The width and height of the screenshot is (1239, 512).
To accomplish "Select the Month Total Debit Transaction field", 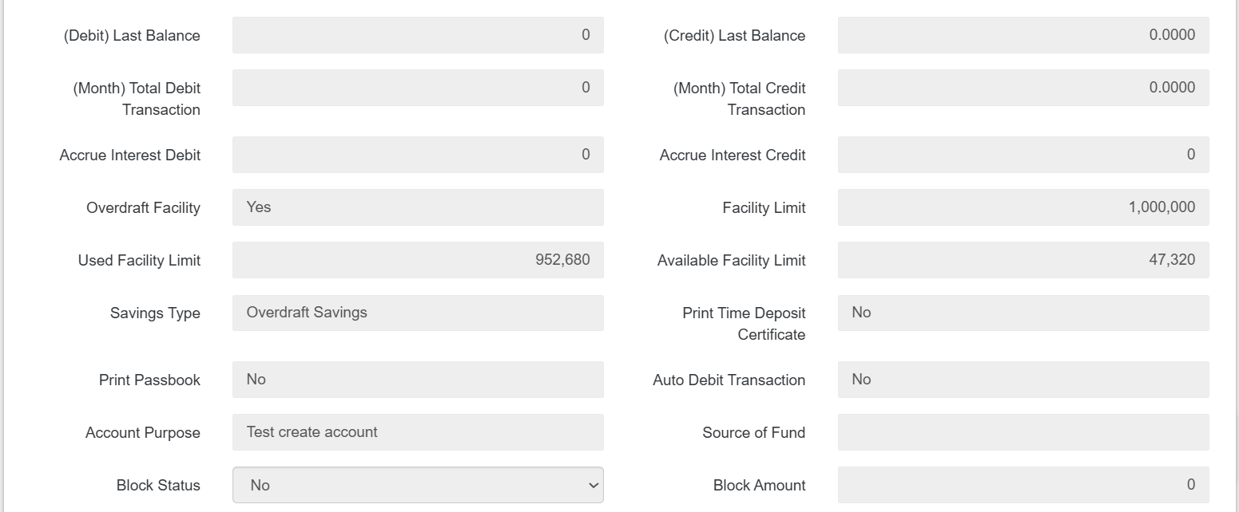I will (x=418, y=88).
